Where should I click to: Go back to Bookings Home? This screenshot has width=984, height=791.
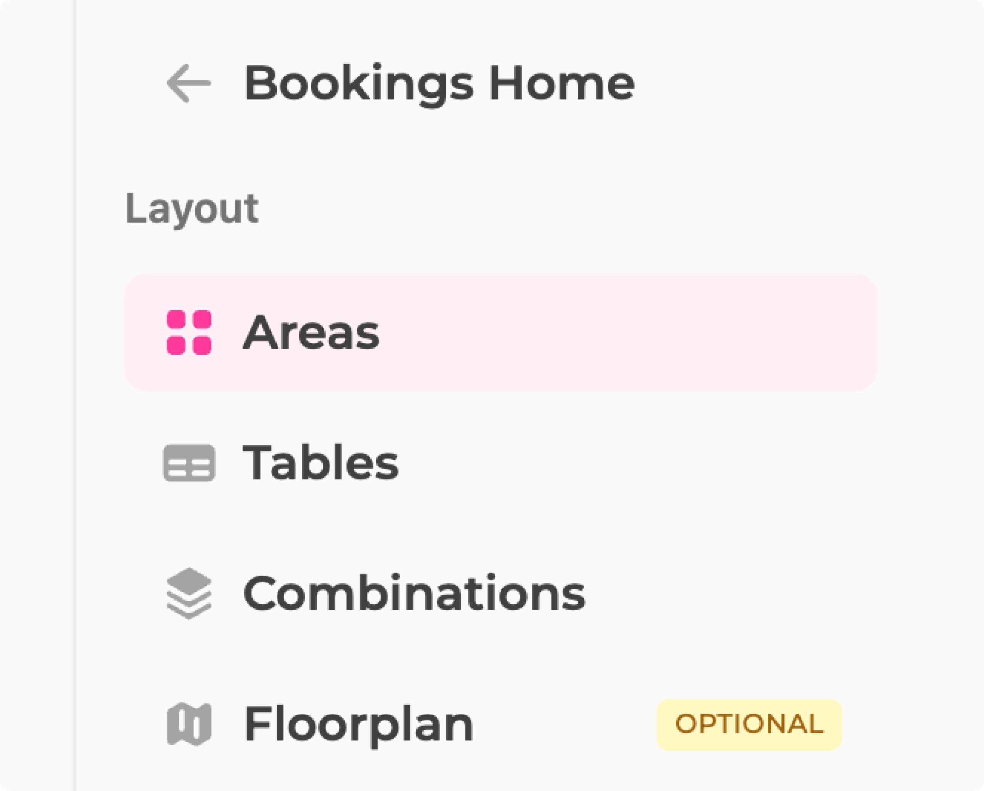pos(438,84)
